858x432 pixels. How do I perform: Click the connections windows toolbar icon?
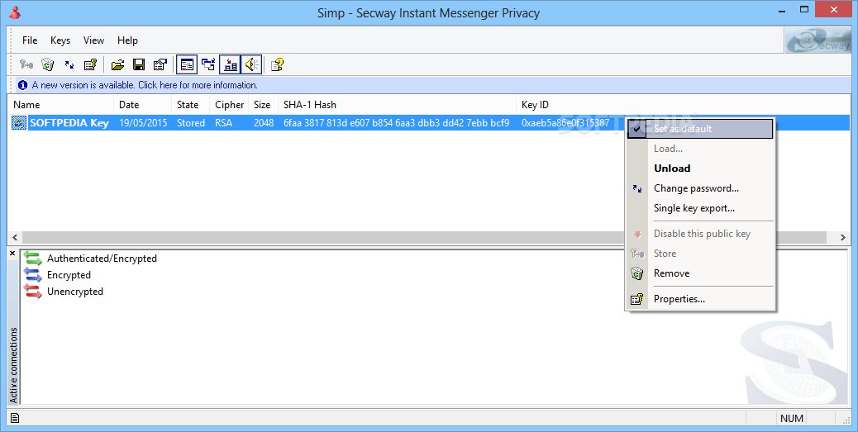(208, 65)
